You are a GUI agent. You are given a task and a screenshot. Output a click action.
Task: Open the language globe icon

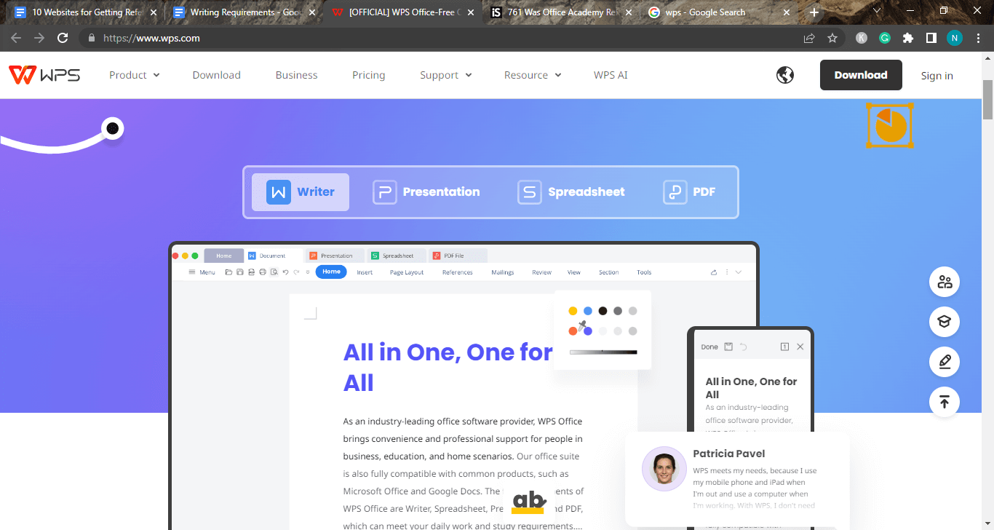click(x=785, y=75)
